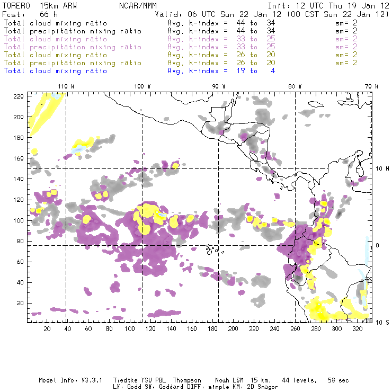Click the '10 N' latitude label
The image size is (392, 392).
(382, 169)
